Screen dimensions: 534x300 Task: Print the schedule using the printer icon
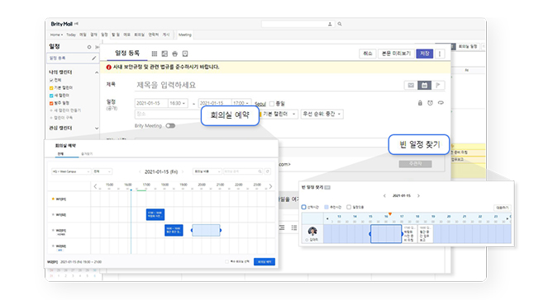click(x=174, y=54)
